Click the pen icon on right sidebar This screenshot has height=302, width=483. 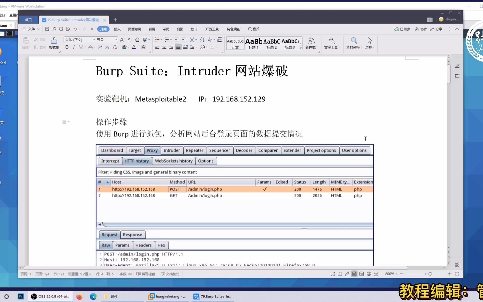[x=457, y=66]
